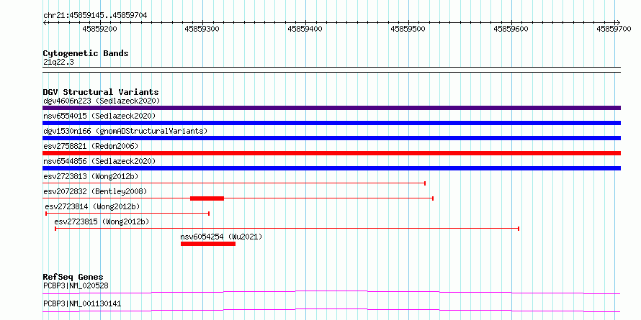The width and height of the screenshot is (641, 320).
Task: Click the long red esv2723815 variant line
Action: tap(287, 229)
